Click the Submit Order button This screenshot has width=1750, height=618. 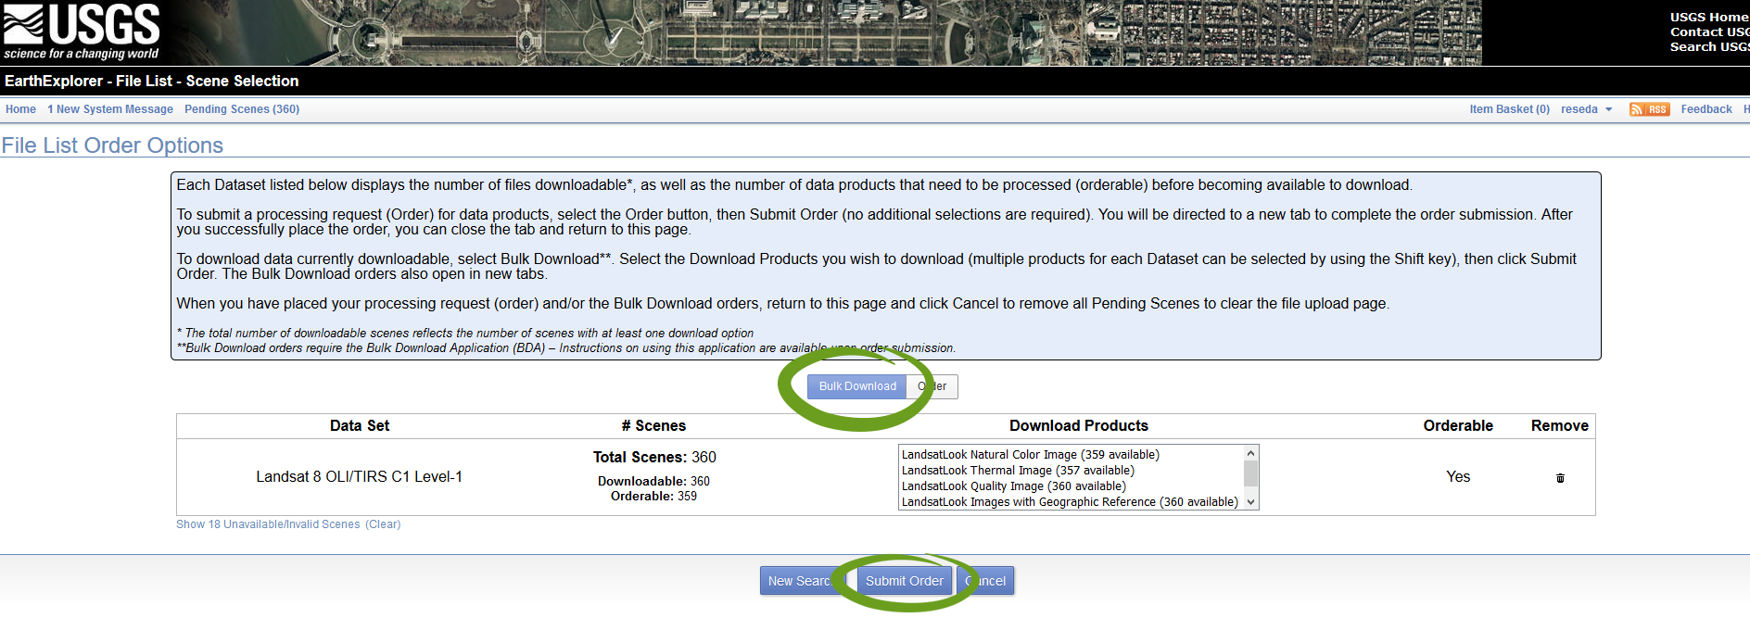(904, 581)
